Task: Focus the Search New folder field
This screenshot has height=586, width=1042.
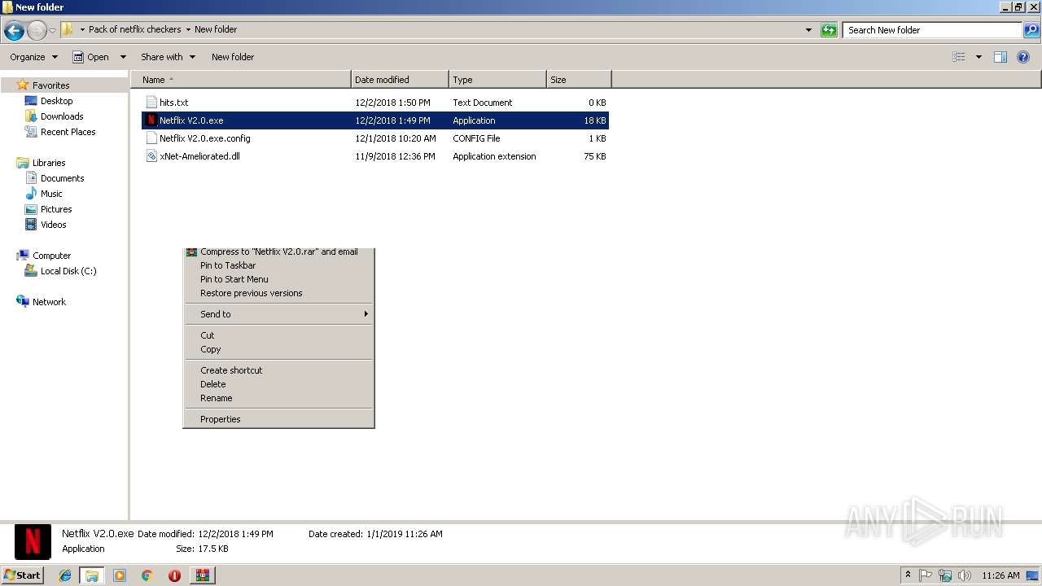Action: (932, 30)
